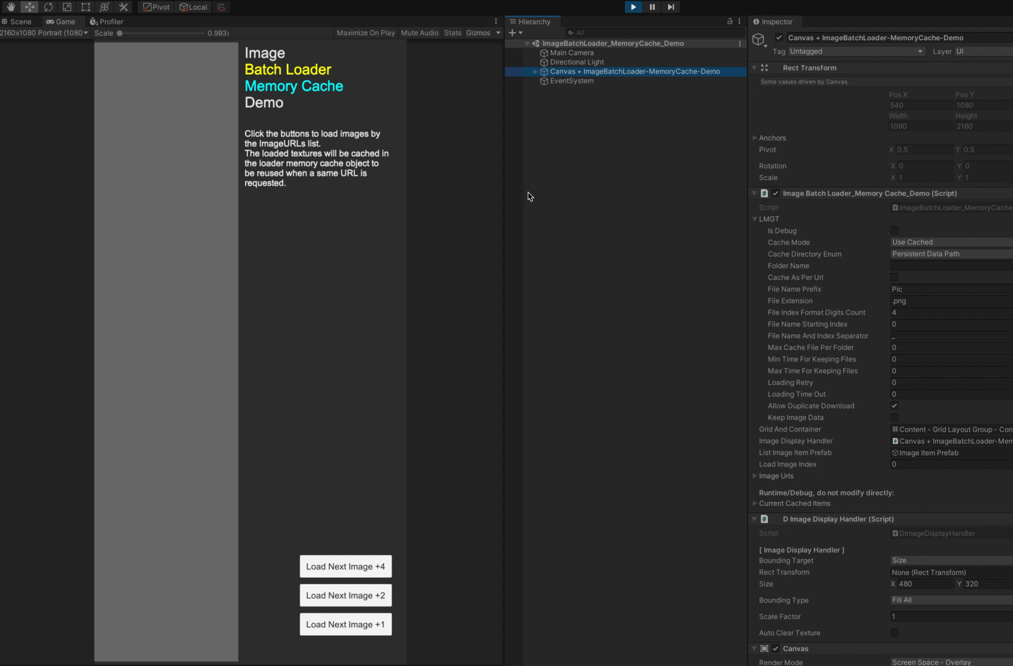Screen dimensions: 1013x666
Task: Open Game view panel options menu
Action: pos(496,22)
